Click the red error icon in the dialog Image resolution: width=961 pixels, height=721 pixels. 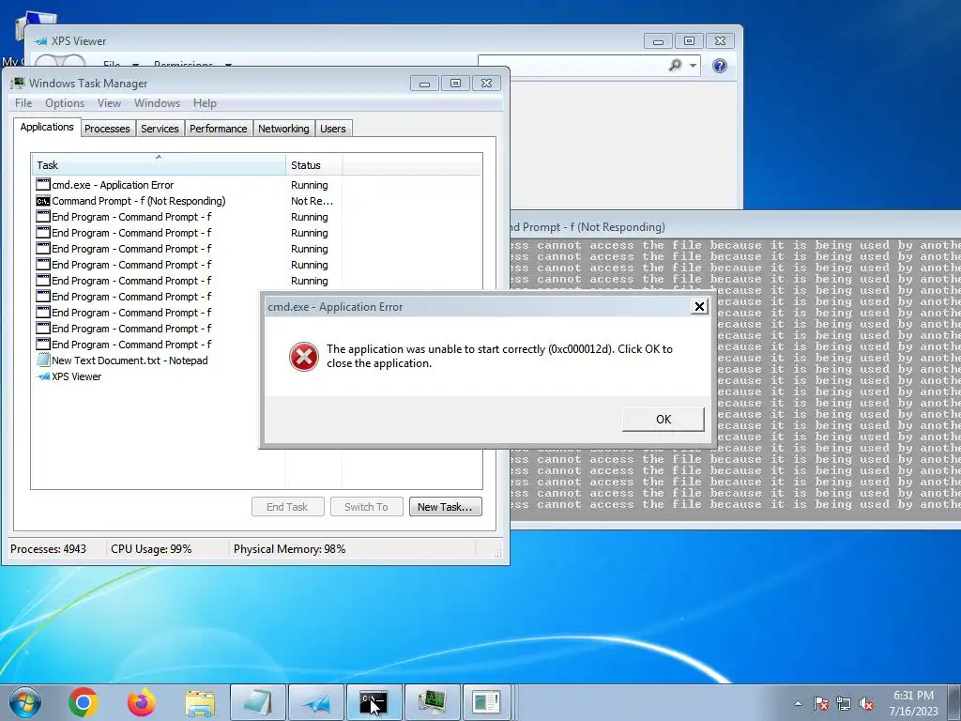(x=304, y=356)
